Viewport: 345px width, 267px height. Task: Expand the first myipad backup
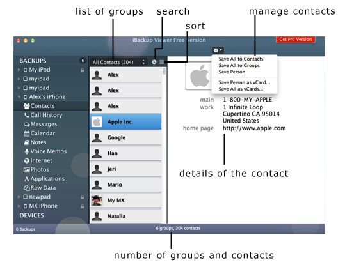[19, 79]
